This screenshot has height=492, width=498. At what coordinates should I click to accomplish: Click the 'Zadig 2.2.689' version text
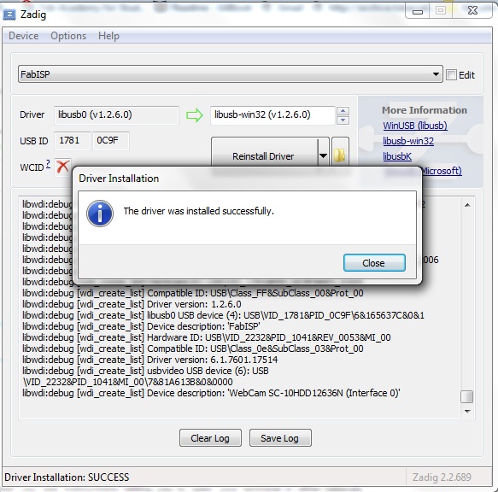[x=442, y=477]
